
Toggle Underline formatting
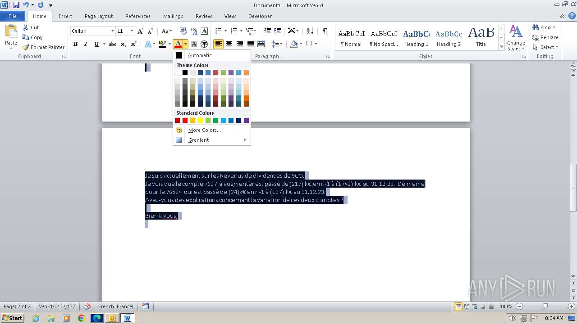pyautogui.click(x=96, y=44)
